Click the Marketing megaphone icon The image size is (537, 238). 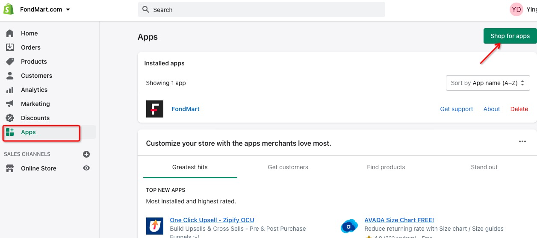click(x=10, y=104)
